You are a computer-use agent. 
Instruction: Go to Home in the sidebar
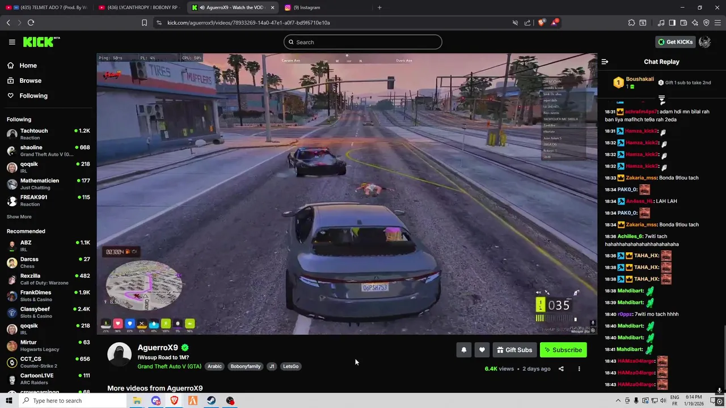coord(28,66)
